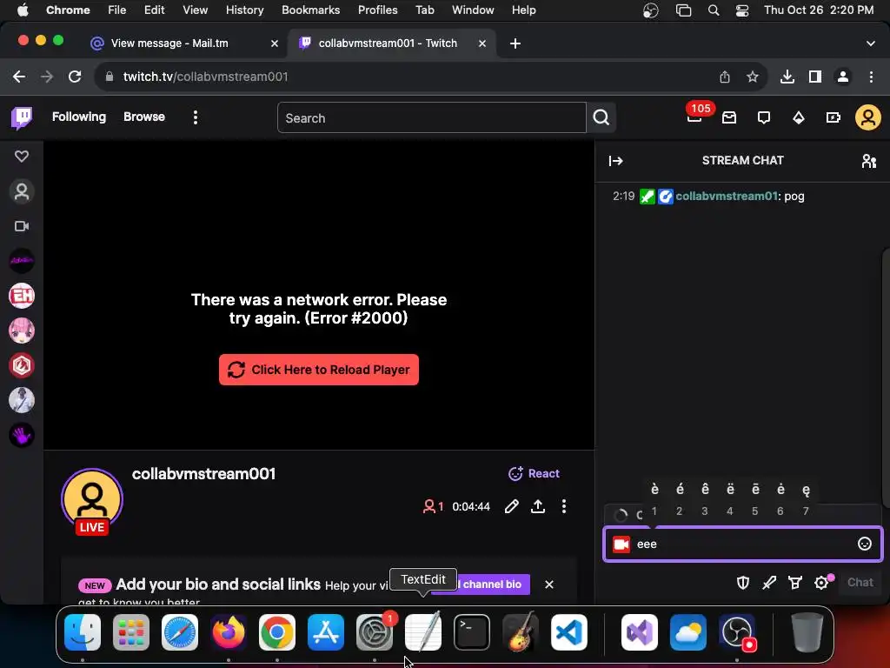
Task: Open OBS from the Dock
Action: click(x=737, y=632)
